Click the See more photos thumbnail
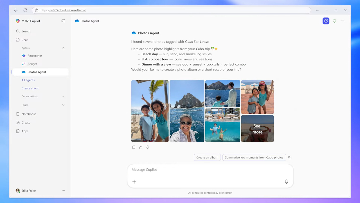The height and width of the screenshot is (203, 360). coord(257,129)
